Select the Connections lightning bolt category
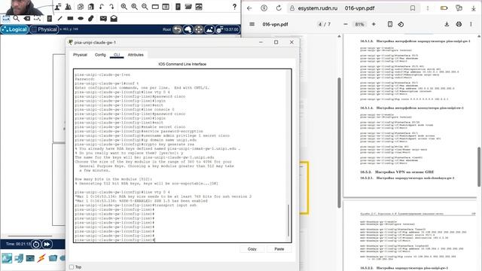Screen dimensions: 482x271 point(41,258)
